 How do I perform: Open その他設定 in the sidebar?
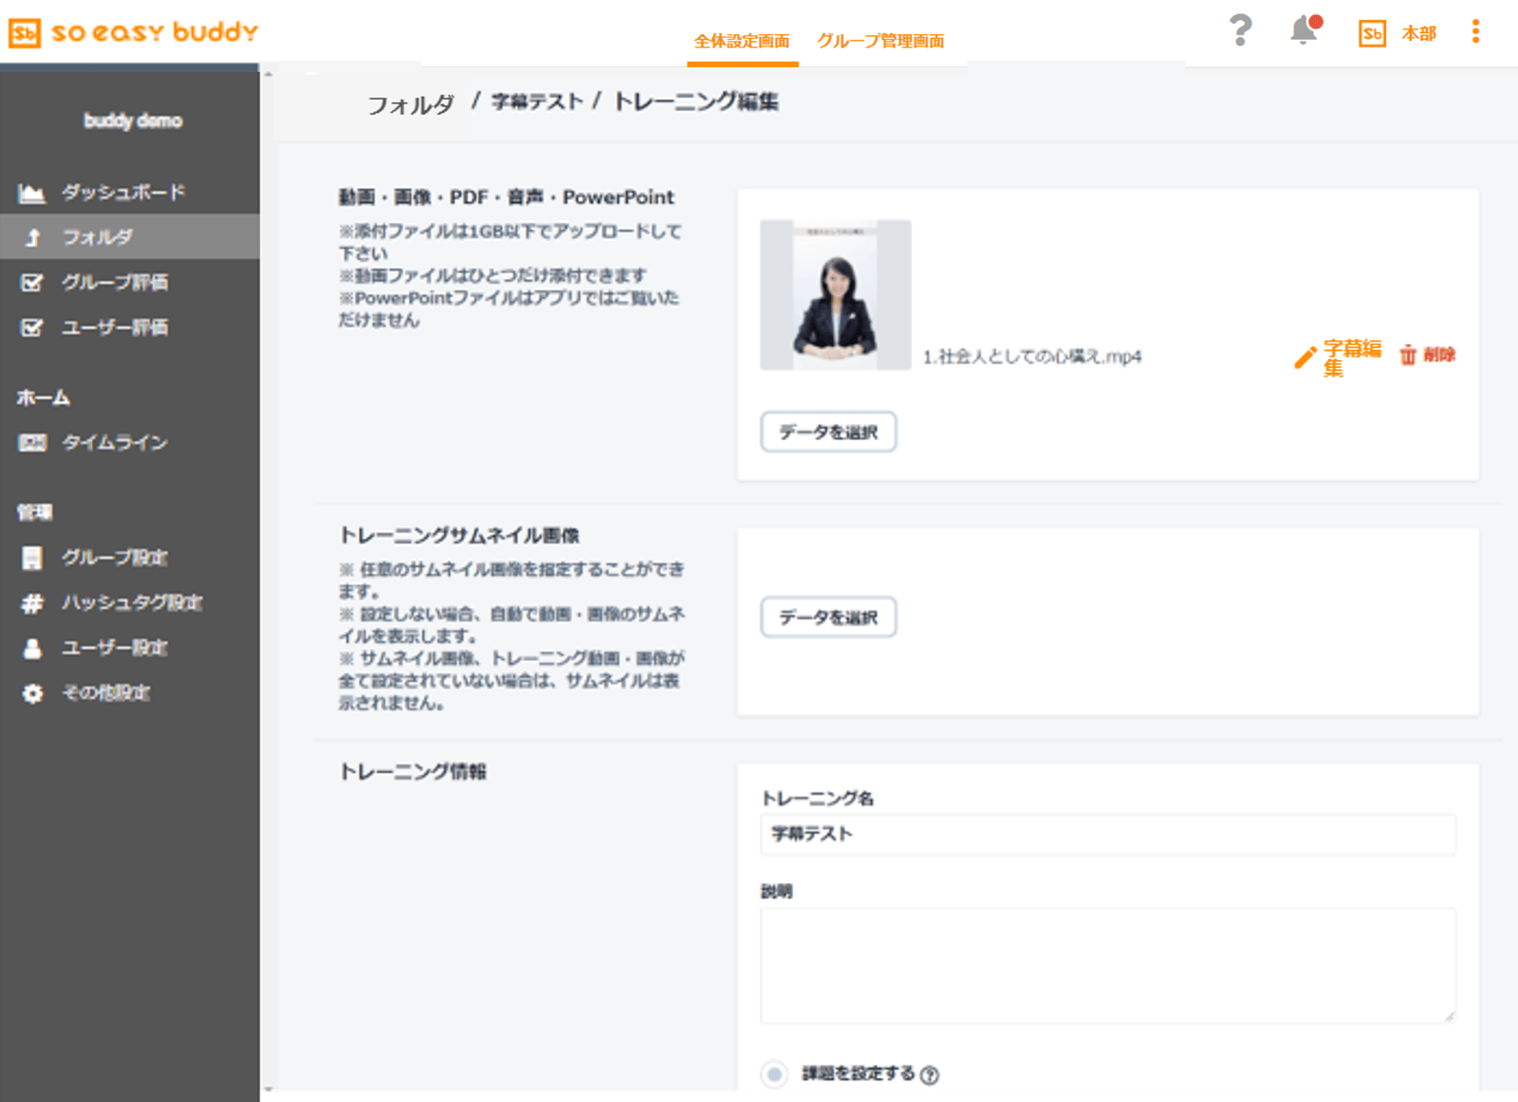click(106, 693)
